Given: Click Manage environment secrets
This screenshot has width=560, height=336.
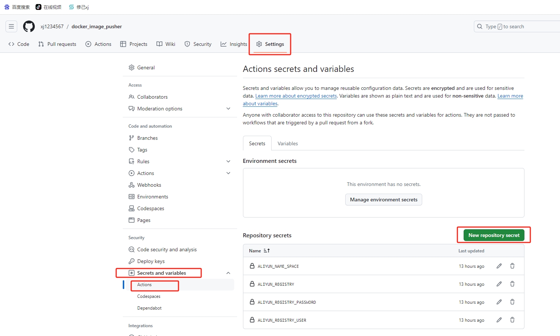Looking at the screenshot, I should tap(383, 199).
